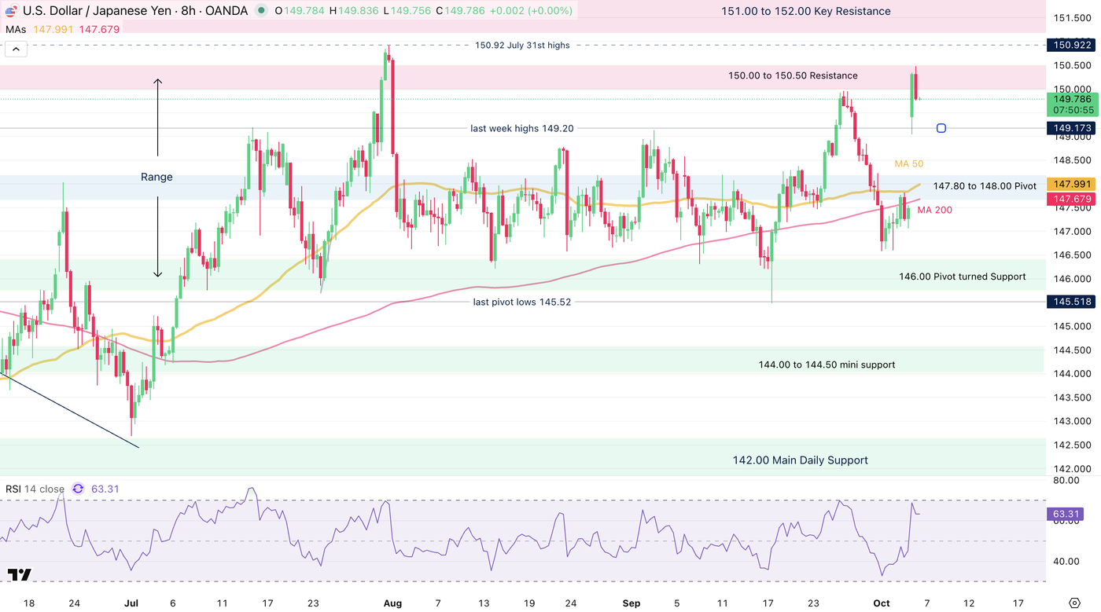Click the 150.922 price label on the scale
Viewport: 1101px width, 612px height.
(1070, 45)
